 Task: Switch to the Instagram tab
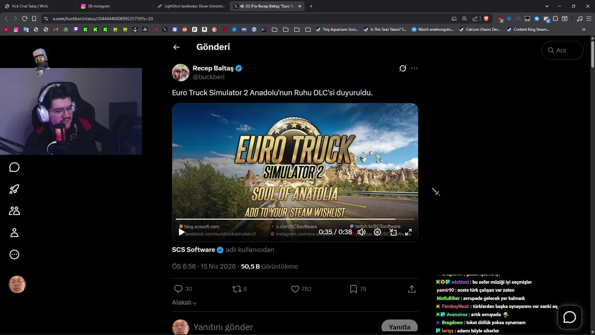point(114,6)
